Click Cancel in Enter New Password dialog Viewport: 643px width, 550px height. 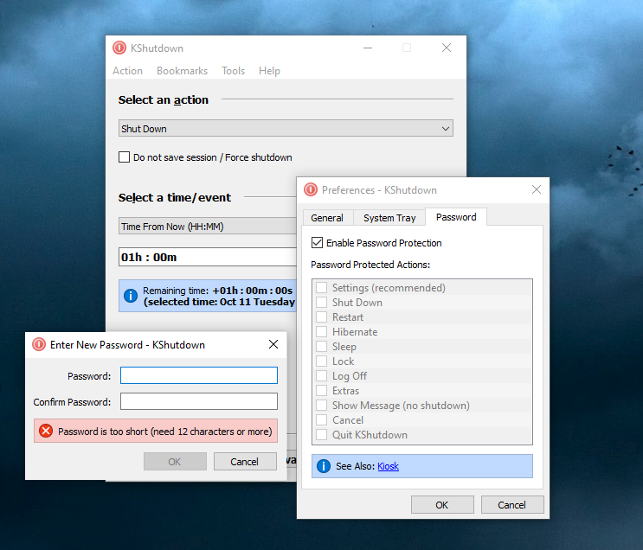[245, 462]
